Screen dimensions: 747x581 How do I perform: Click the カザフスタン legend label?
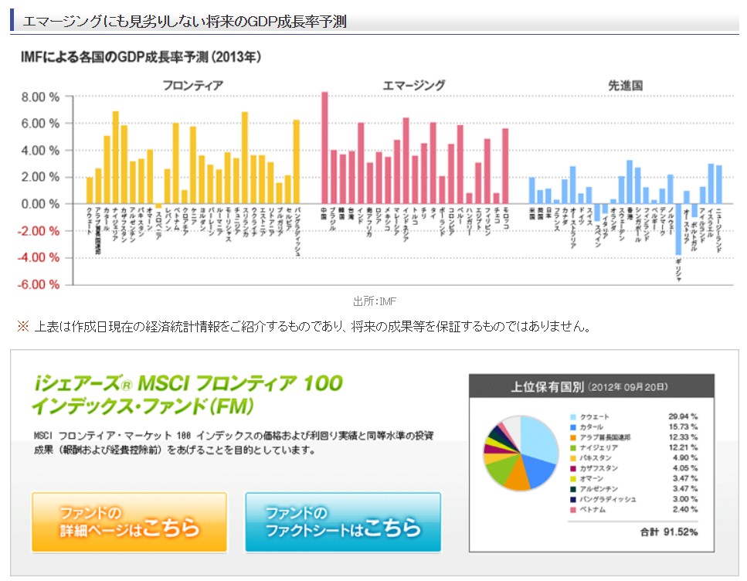click(599, 468)
